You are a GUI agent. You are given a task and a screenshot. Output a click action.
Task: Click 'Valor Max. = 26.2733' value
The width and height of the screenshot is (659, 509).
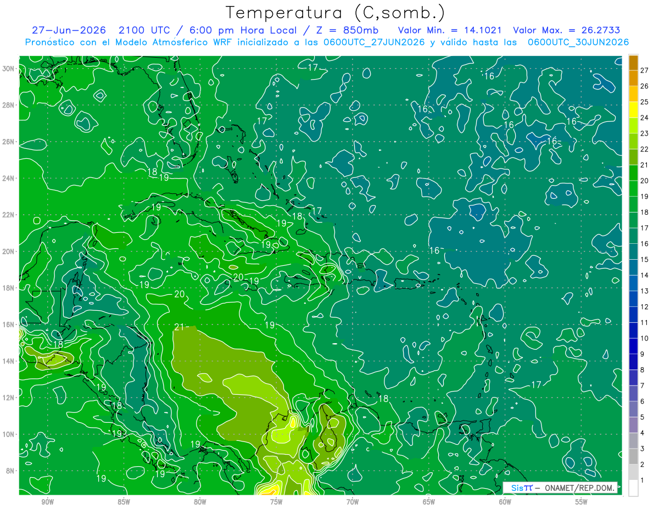point(567,30)
